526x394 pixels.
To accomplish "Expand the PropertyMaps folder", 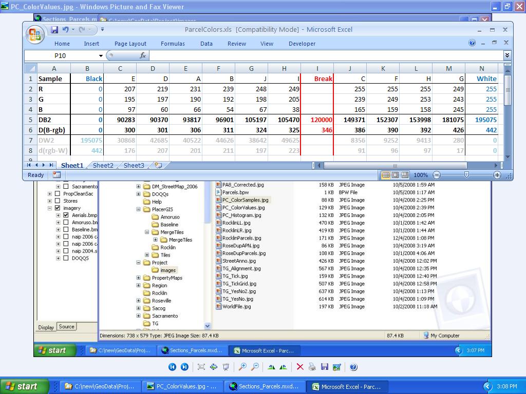I will click(138, 278).
